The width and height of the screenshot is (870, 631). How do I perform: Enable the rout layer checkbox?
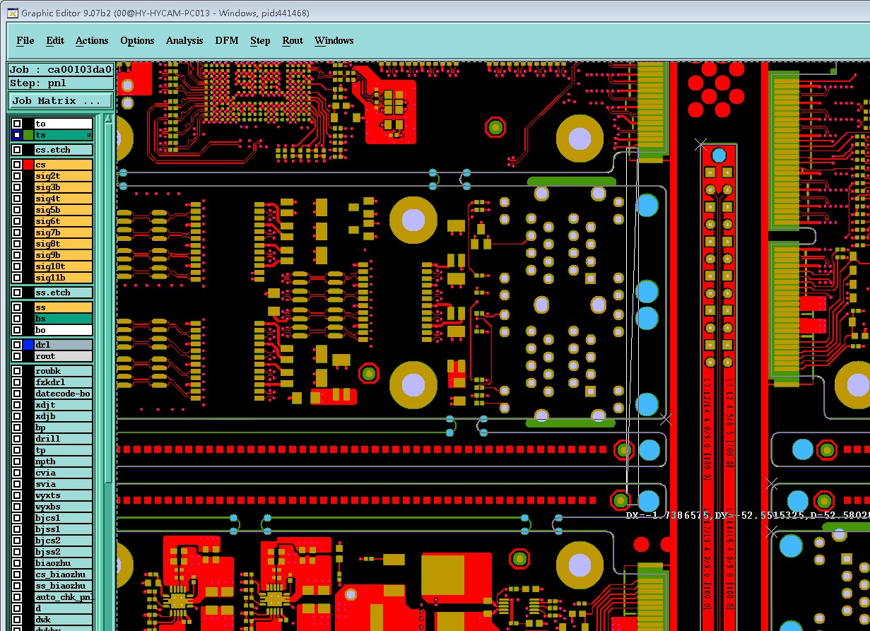[17, 356]
